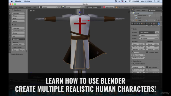Open macOS Spotlight search
This screenshot has height=96, width=171.
(x=155, y=1)
